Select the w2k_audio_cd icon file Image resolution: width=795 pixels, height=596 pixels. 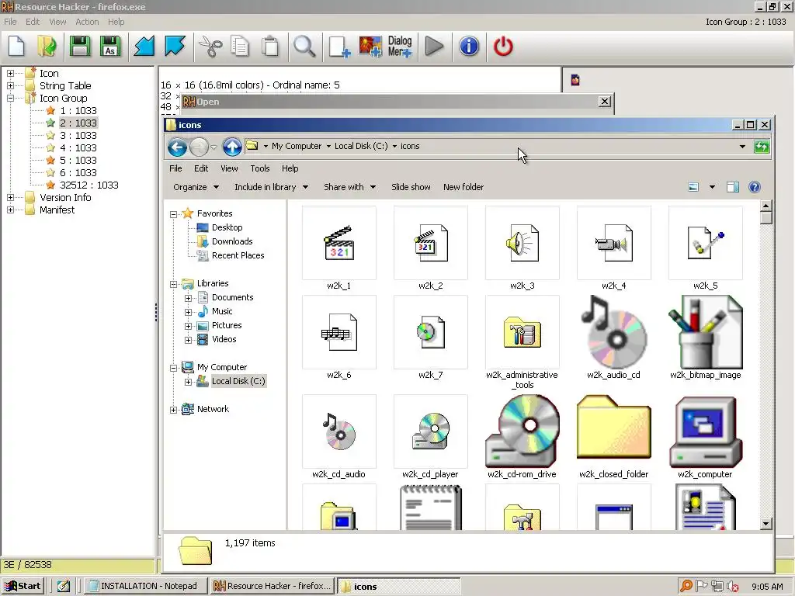coord(613,338)
